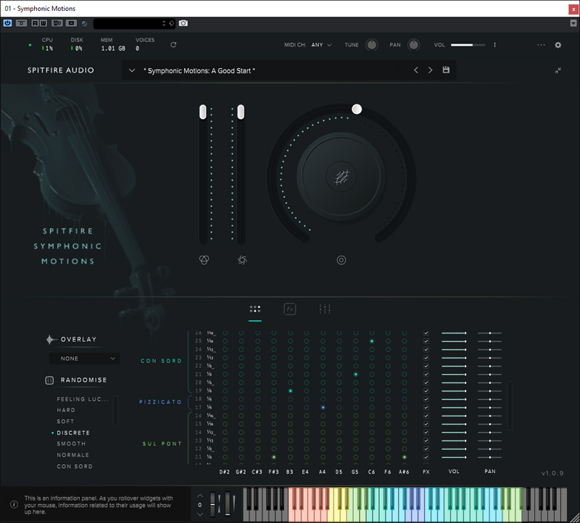The image size is (580, 523).
Task: Toggle the plugin power bypass button
Action: (x=8, y=23)
